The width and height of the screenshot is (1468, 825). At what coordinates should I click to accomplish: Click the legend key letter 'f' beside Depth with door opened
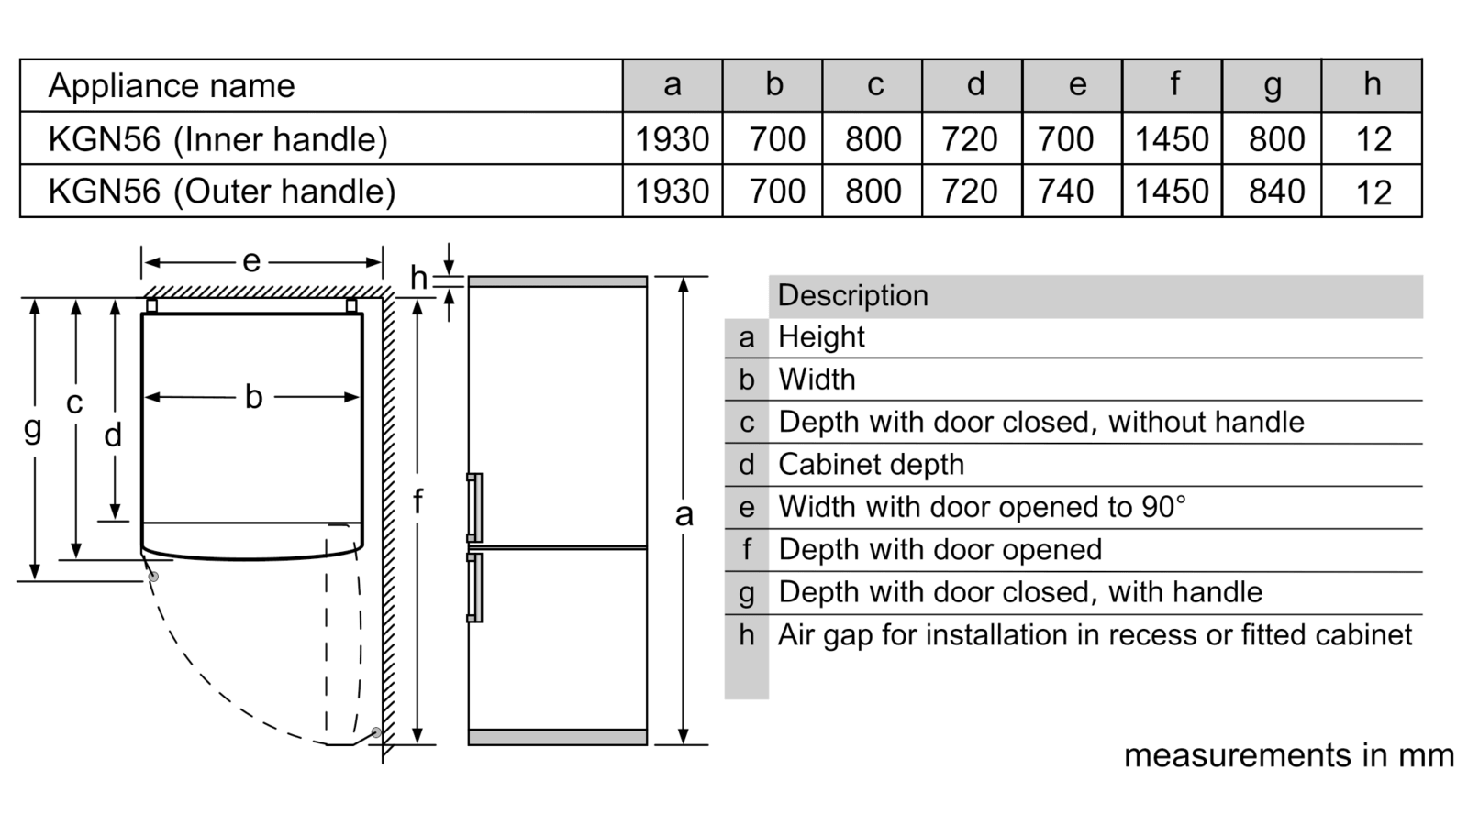(x=747, y=549)
